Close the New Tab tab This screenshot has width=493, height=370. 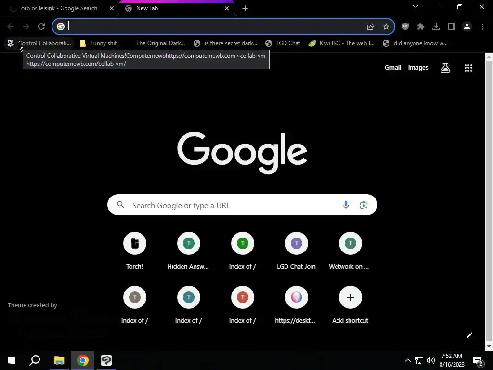pos(227,9)
